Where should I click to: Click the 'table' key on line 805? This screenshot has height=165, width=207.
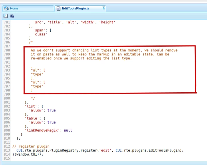32,118
